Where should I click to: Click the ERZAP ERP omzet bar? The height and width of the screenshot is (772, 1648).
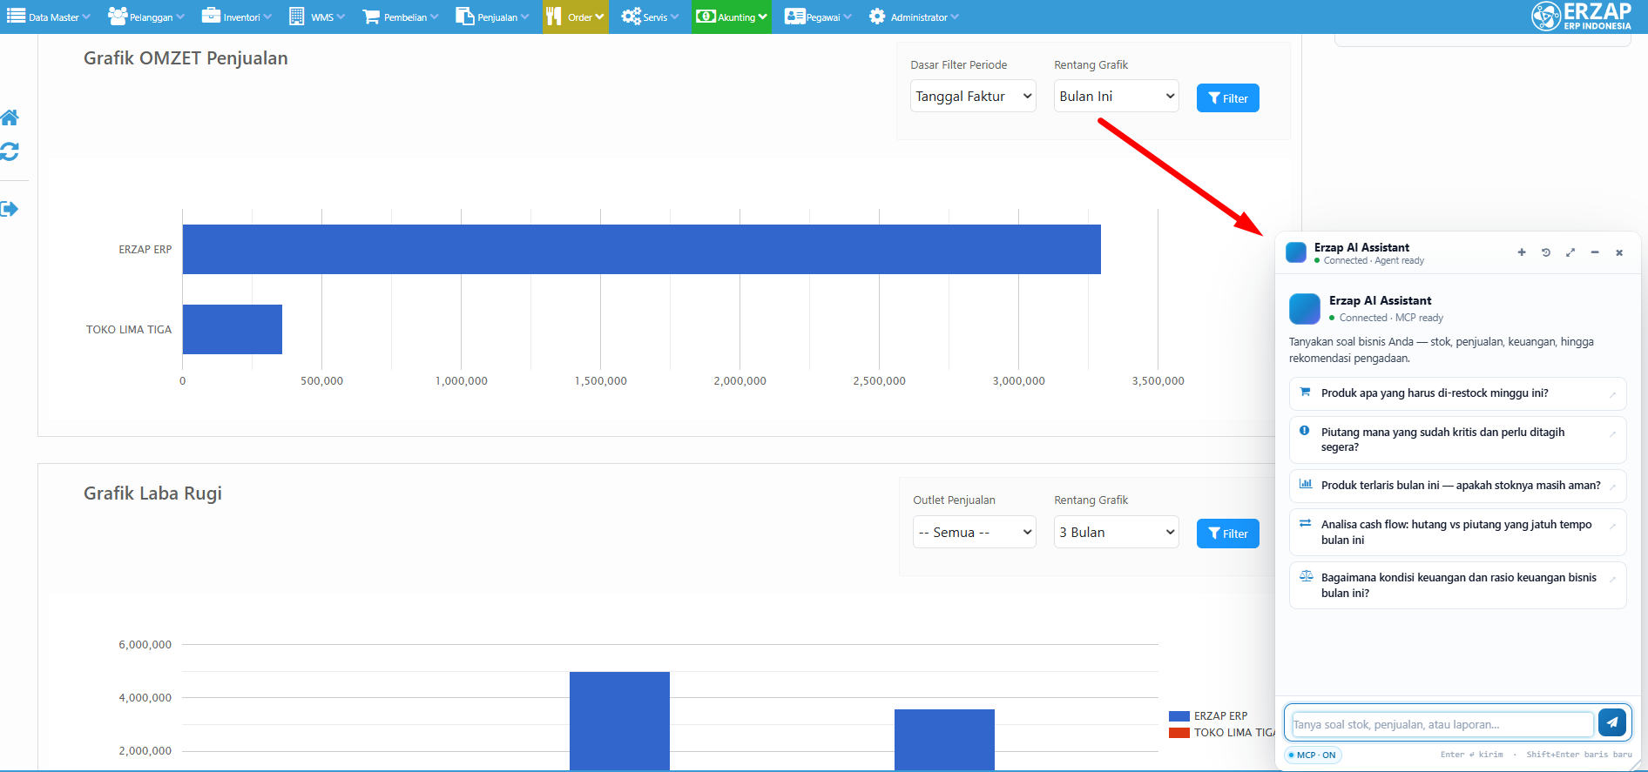click(x=642, y=250)
